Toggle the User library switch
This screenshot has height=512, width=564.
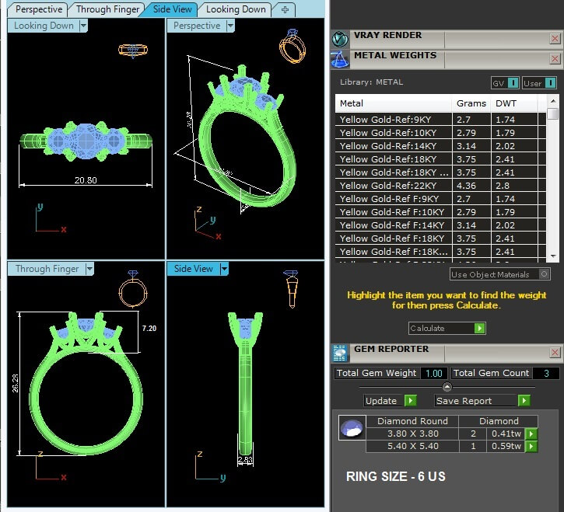550,83
